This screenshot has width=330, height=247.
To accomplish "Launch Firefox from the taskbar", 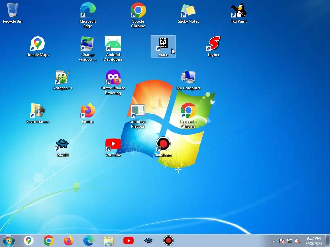I will [x=68, y=241].
